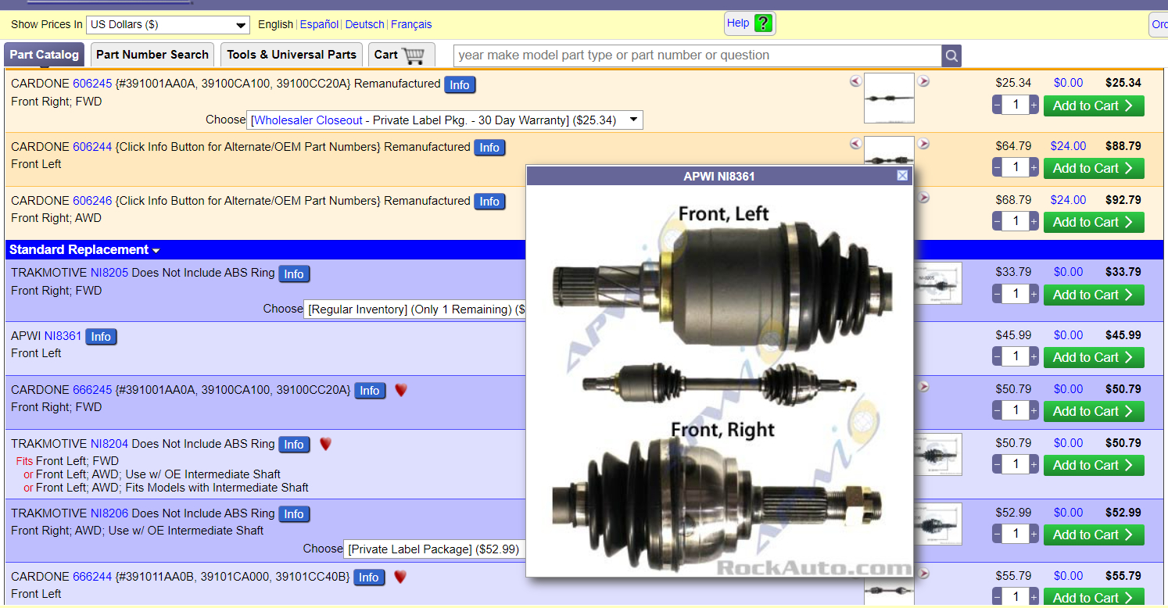Show next image for CARDONE 606245
Viewport: 1168px width, 608px height.
pyautogui.click(x=923, y=80)
